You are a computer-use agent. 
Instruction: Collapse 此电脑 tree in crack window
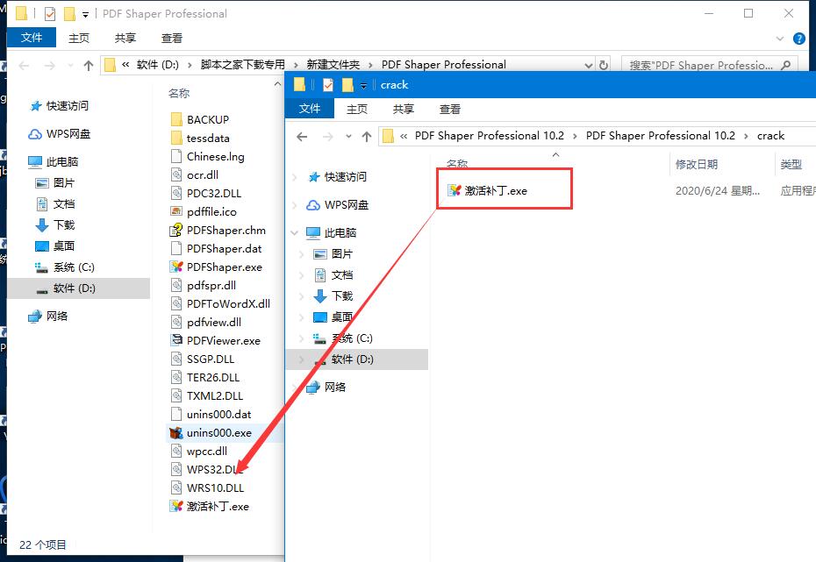pyautogui.click(x=295, y=233)
